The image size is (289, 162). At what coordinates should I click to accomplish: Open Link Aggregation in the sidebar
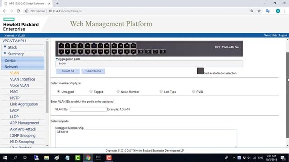pos(24,104)
